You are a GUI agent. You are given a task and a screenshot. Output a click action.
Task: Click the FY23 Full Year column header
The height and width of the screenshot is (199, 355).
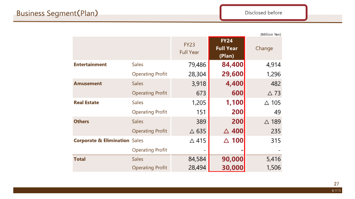189,48
